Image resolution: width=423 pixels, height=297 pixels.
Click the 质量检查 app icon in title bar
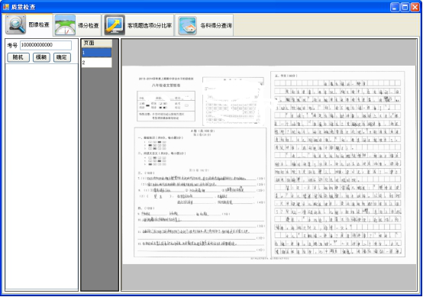pos(5,7)
